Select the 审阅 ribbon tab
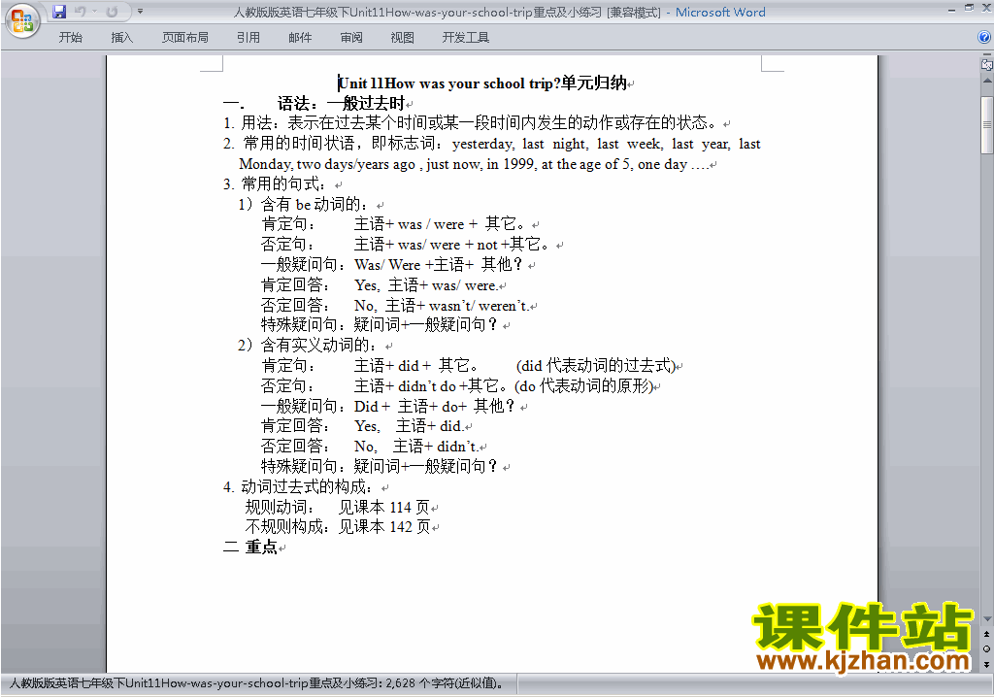 click(x=351, y=38)
